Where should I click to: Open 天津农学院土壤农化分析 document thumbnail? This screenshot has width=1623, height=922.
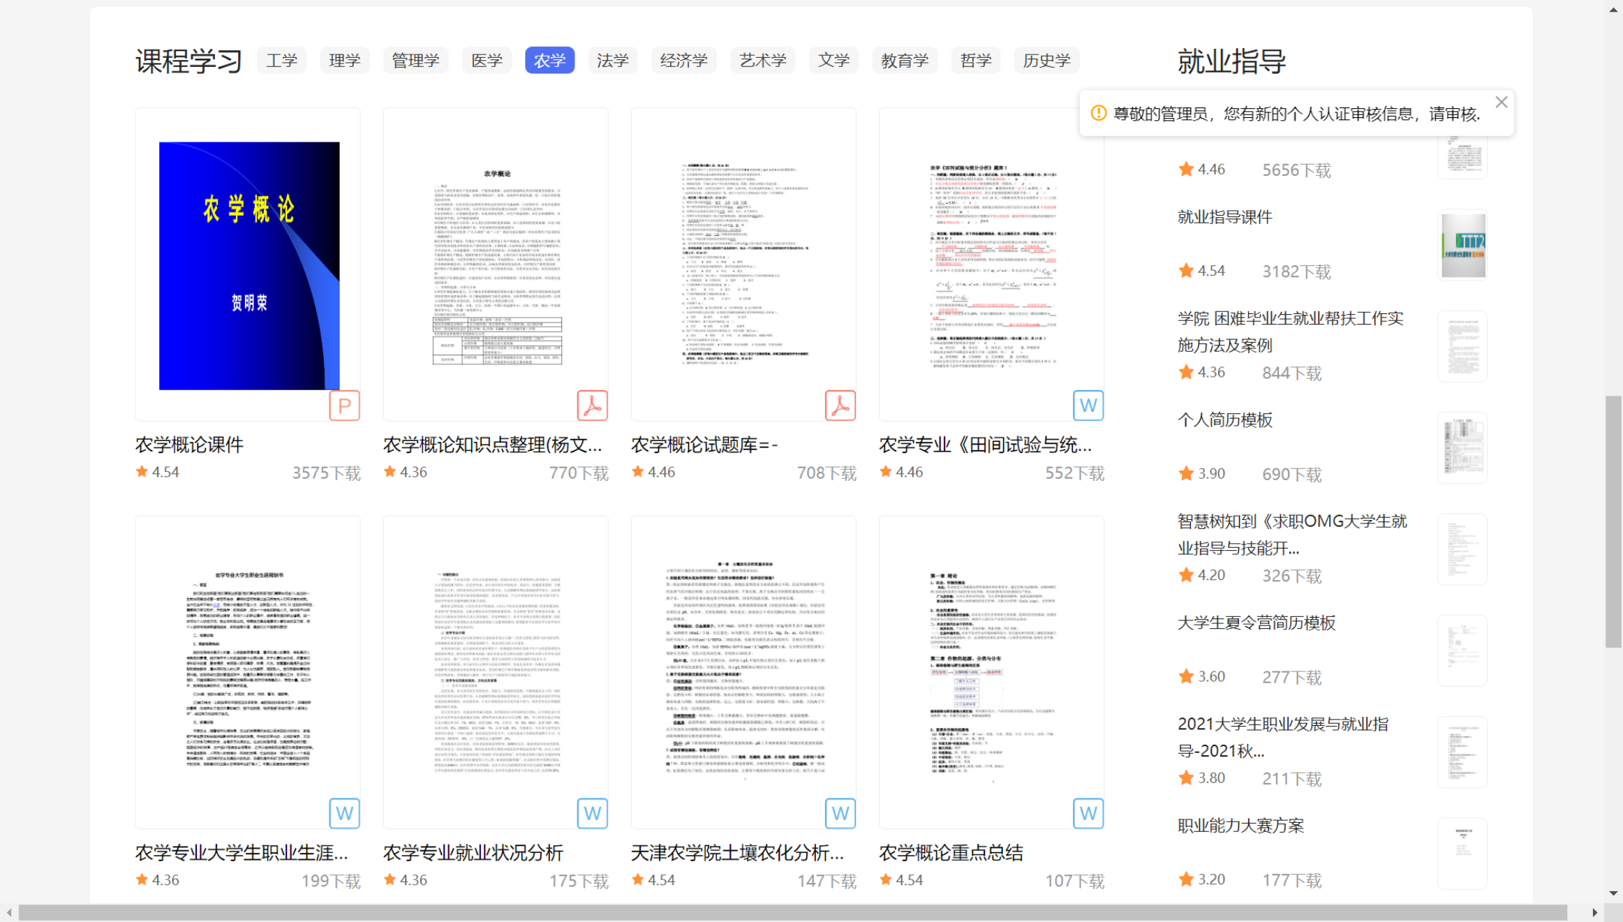coord(743,672)
